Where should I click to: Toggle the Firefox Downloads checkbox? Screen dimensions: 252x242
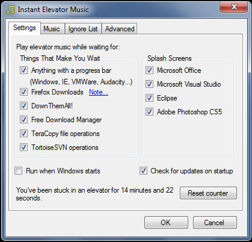pyautogui.click(x=23, y=92)
